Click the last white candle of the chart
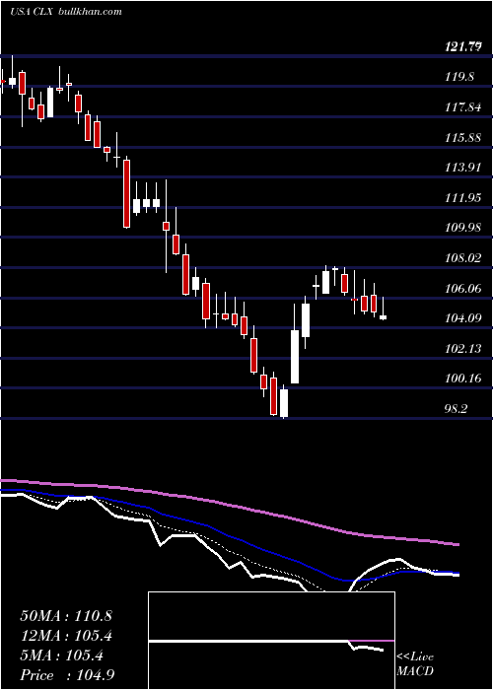The image size is (493, 690). (384, 317)
